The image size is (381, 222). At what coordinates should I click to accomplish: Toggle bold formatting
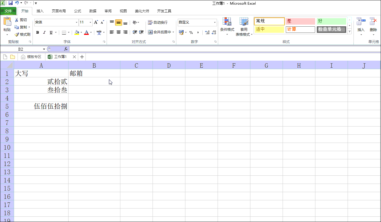click(x=37, y=33)
